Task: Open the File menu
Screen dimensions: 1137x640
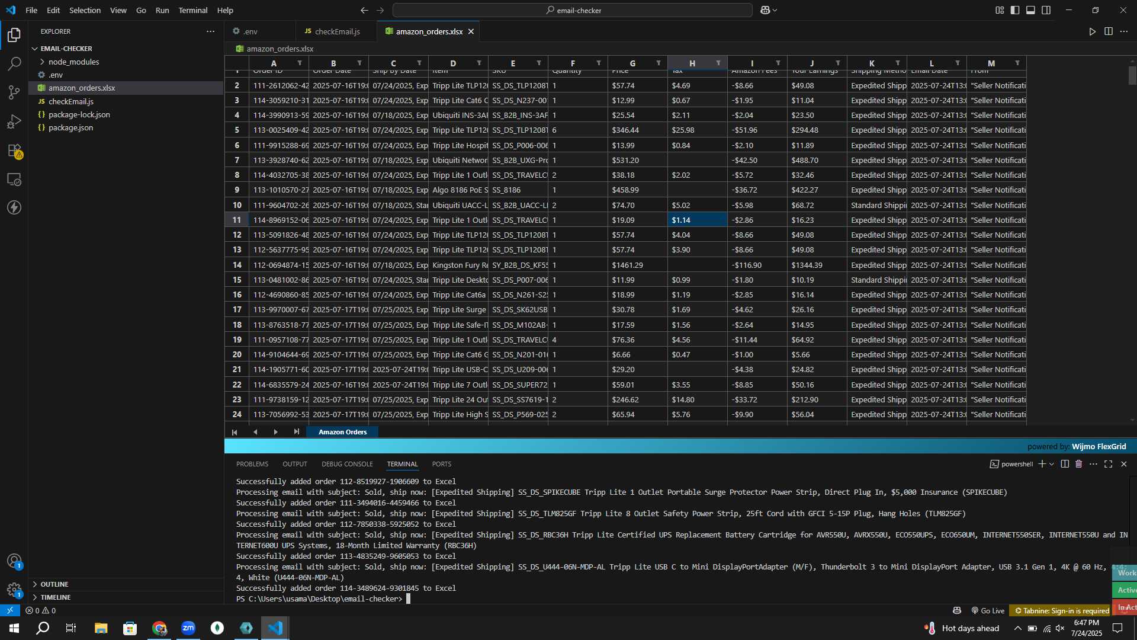Action: tap(31, 10)
